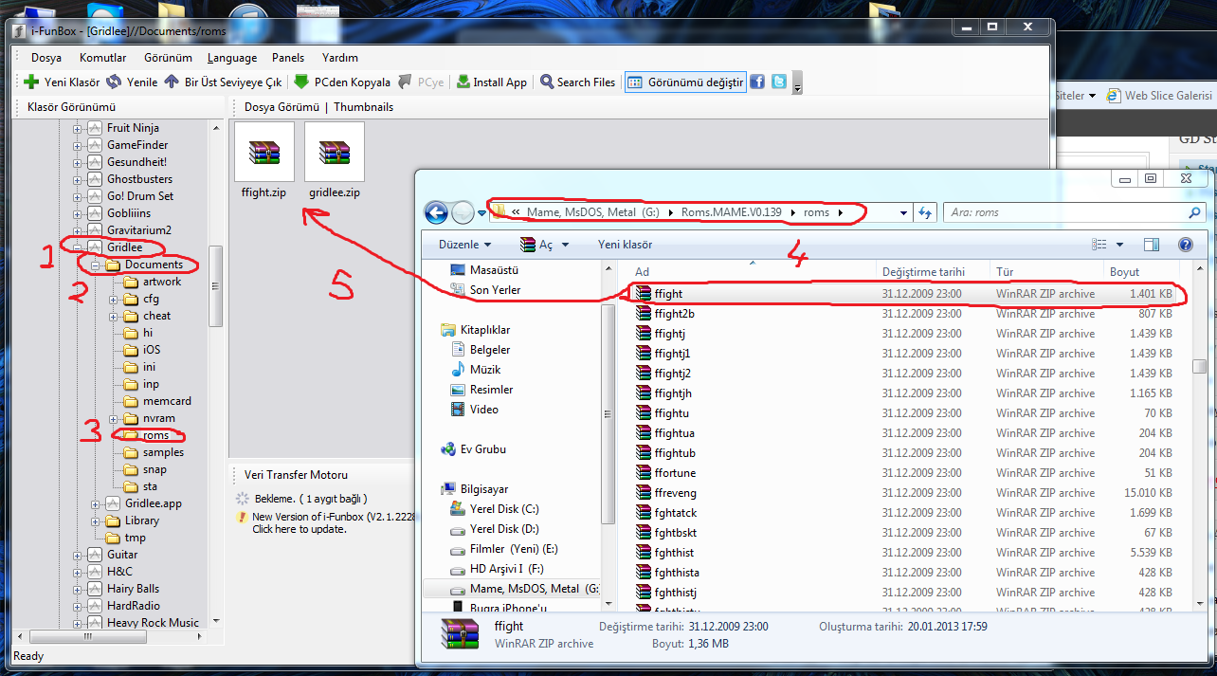Open the Yardım menu
1217x676 pixels.
coord(340,58)
